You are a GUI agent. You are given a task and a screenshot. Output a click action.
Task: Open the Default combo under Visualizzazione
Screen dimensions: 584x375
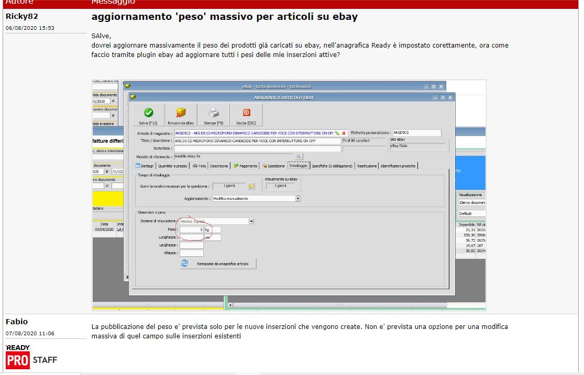pos(472,213)
